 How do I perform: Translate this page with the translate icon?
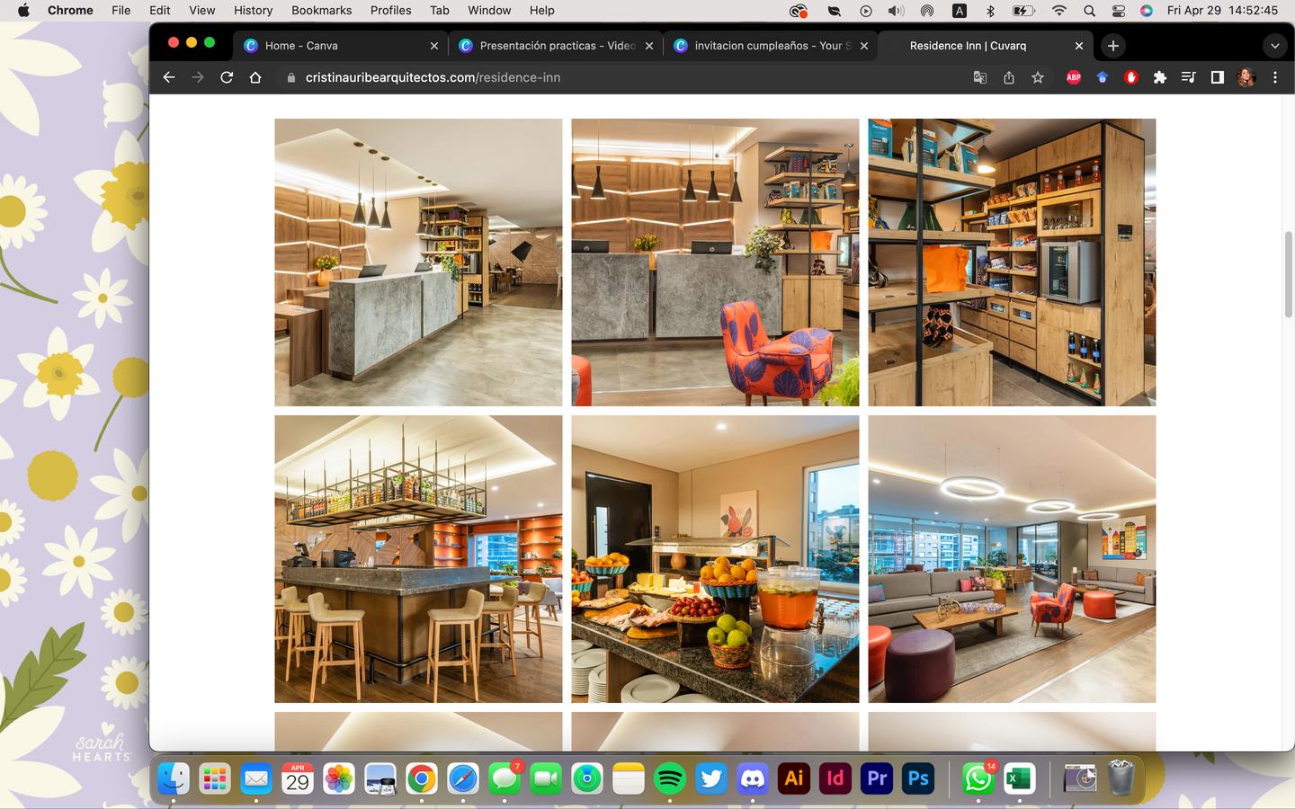[980, 77]
